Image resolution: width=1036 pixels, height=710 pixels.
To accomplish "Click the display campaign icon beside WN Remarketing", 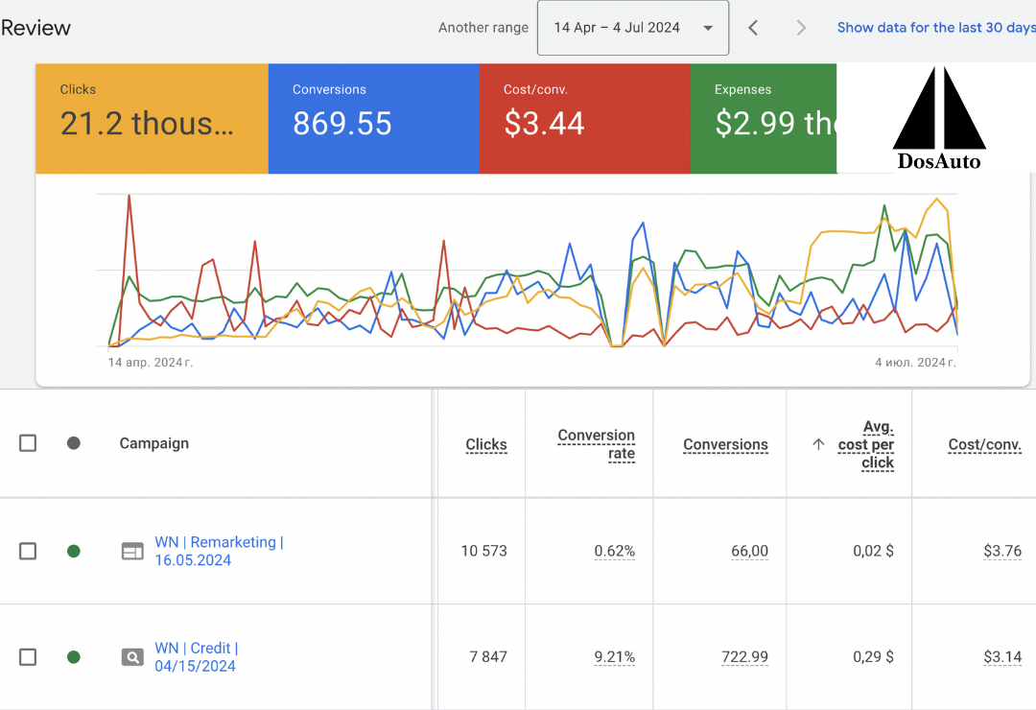I will (x=132, y=551).
